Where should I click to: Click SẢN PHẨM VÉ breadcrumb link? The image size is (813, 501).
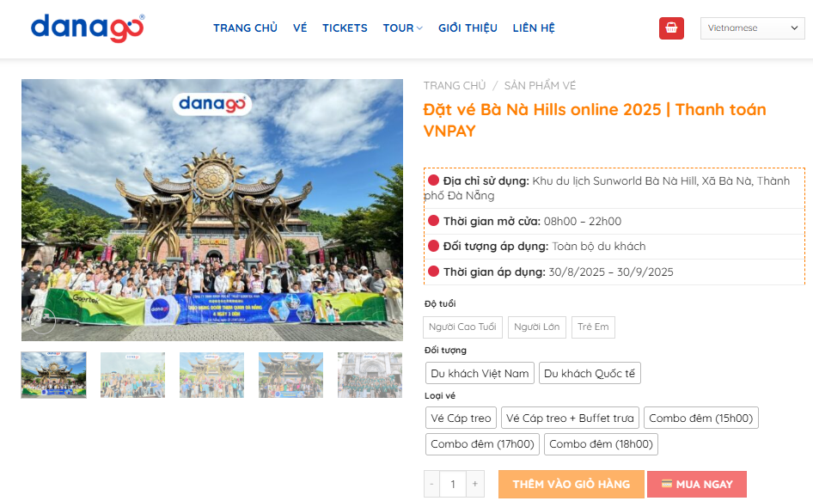540,86
